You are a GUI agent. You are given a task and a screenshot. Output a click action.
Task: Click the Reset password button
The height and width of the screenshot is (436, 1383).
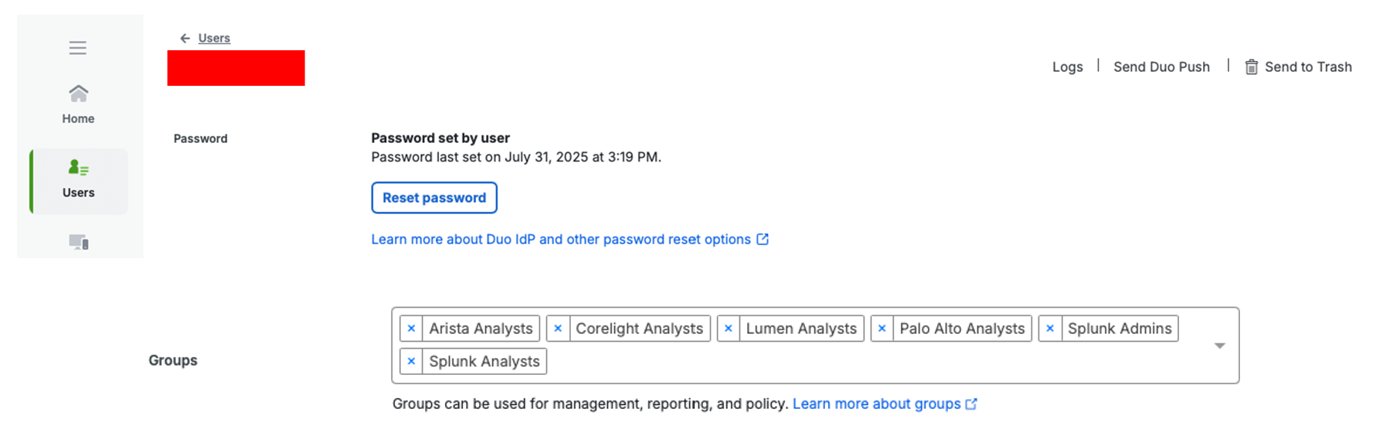[x=434, y=198]
